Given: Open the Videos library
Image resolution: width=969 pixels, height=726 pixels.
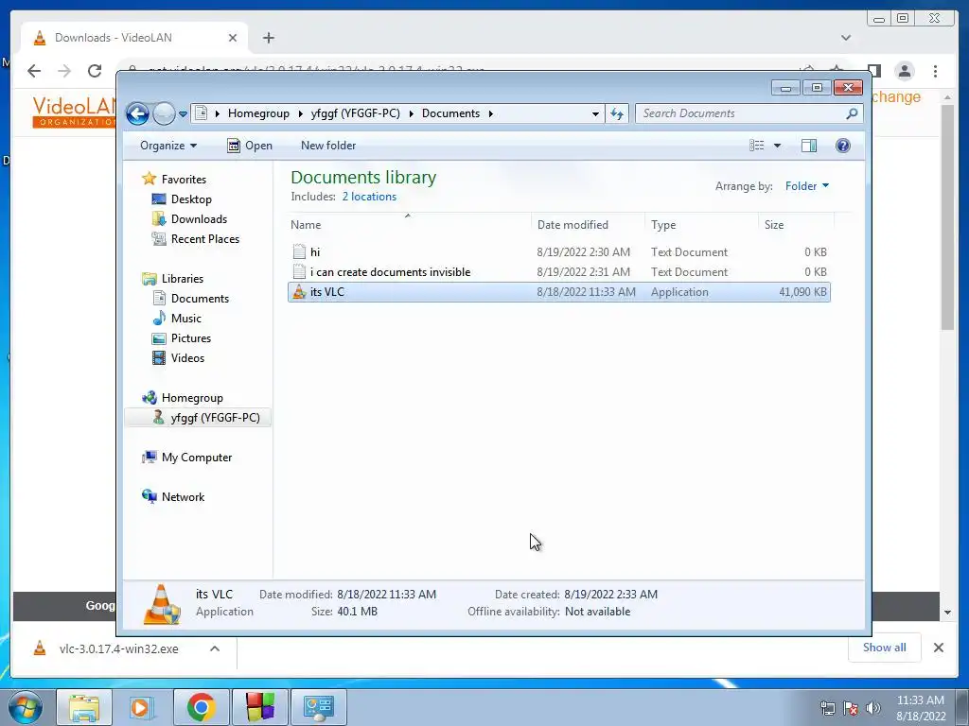Looking at the screenshot, I should tap(187, 358).
